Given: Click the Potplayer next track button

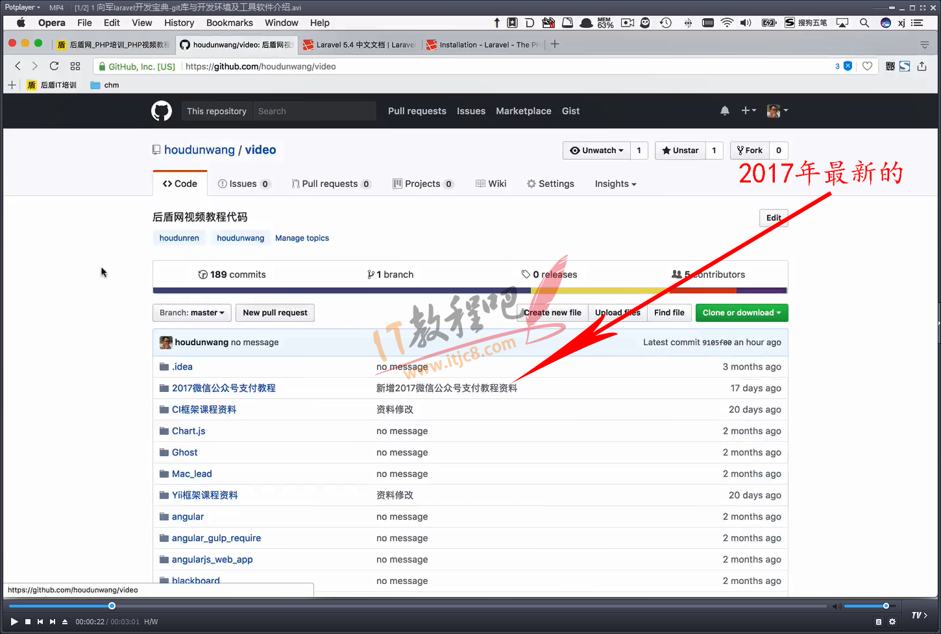Looking at the screenshot, I should (53, 622).
